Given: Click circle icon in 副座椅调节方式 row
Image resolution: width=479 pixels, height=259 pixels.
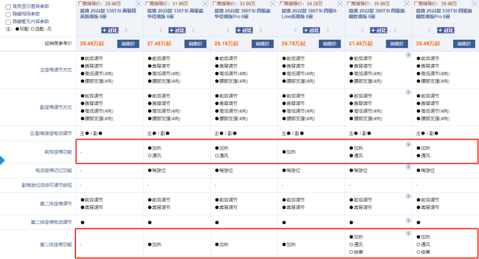Looking at the screenshot, I should pos(408,92).
